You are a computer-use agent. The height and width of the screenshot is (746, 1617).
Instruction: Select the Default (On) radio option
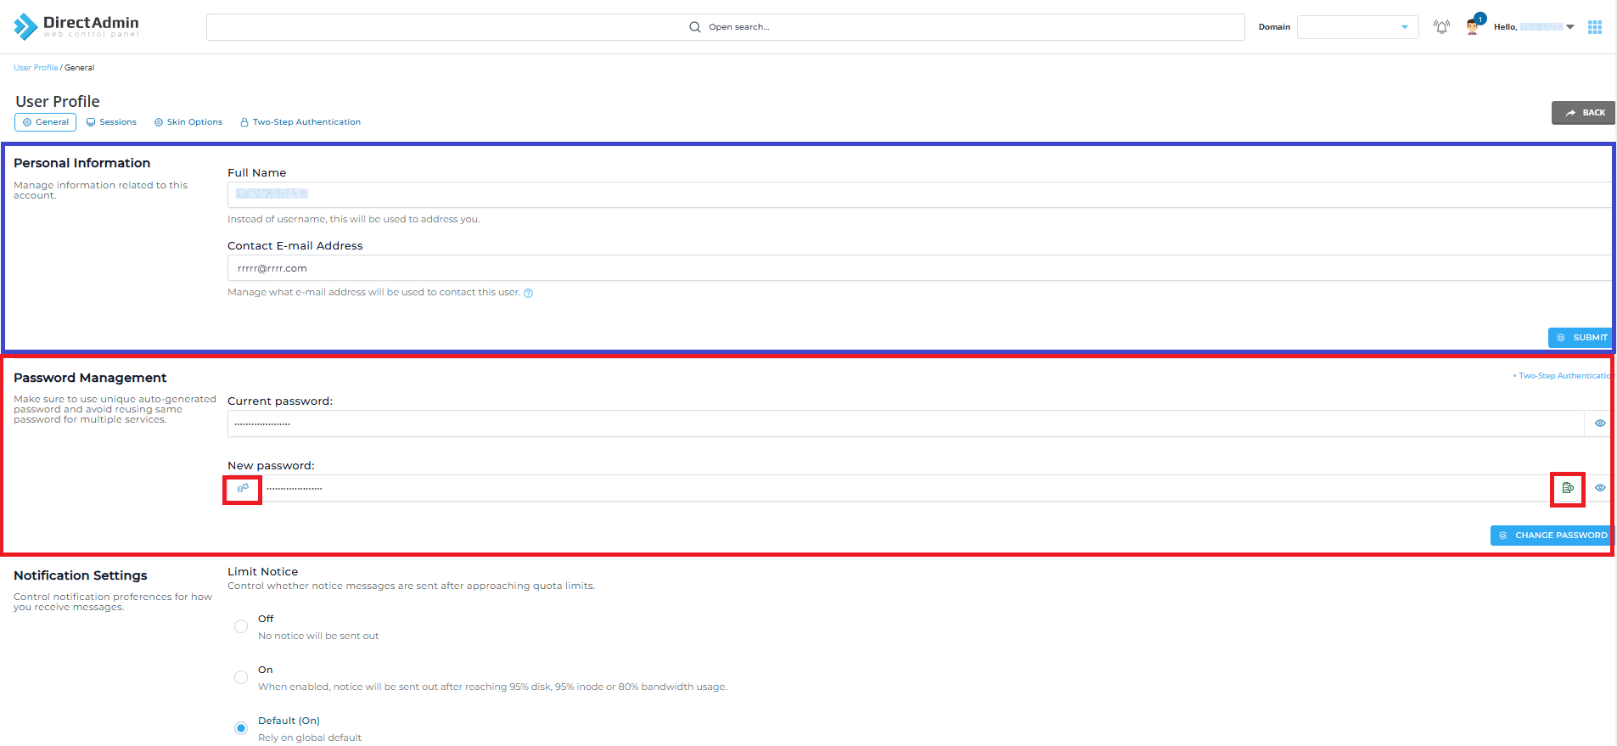point(241,728)
